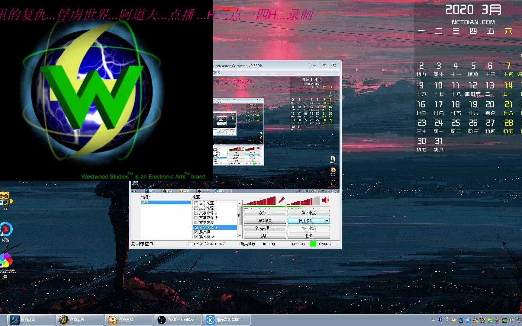Click date 31 on the calendar widget
The width and height of the screenshot is (522, 326).
(439, 144)
